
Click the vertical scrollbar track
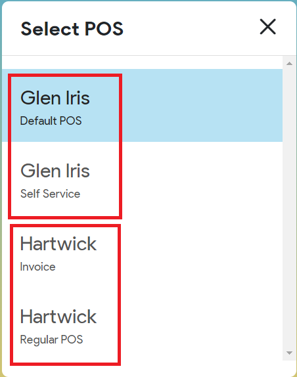[x=289, y=208]
